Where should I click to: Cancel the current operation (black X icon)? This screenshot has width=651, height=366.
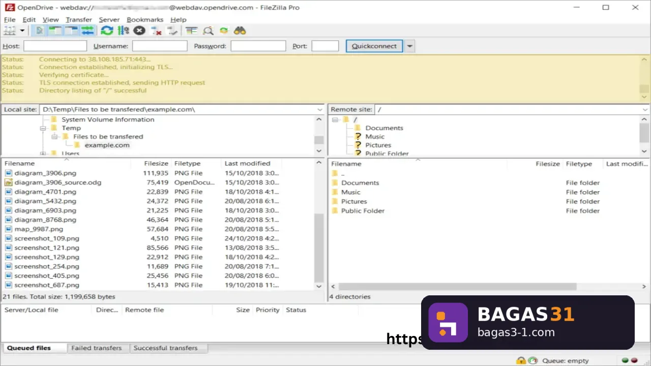click(x=139, y=30)
